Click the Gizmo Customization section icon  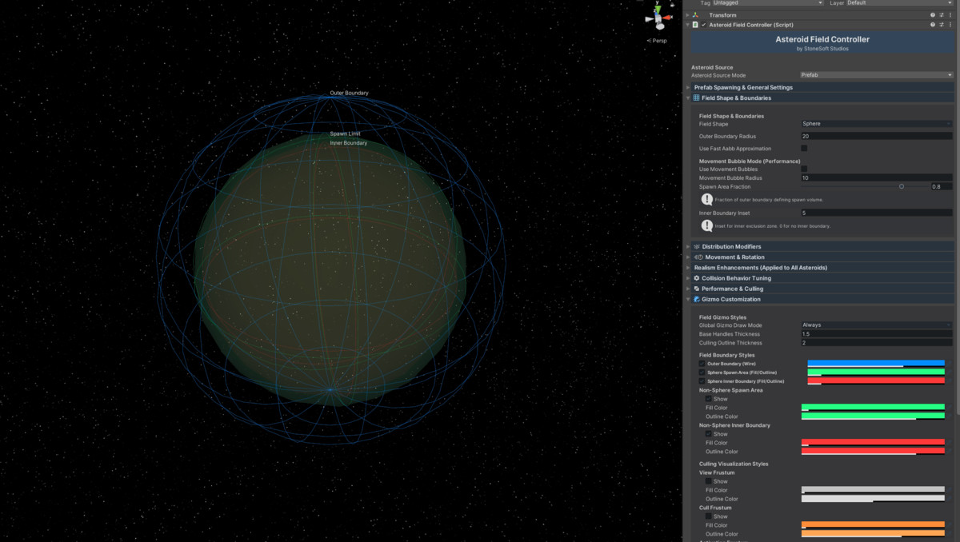click(697, 299)
